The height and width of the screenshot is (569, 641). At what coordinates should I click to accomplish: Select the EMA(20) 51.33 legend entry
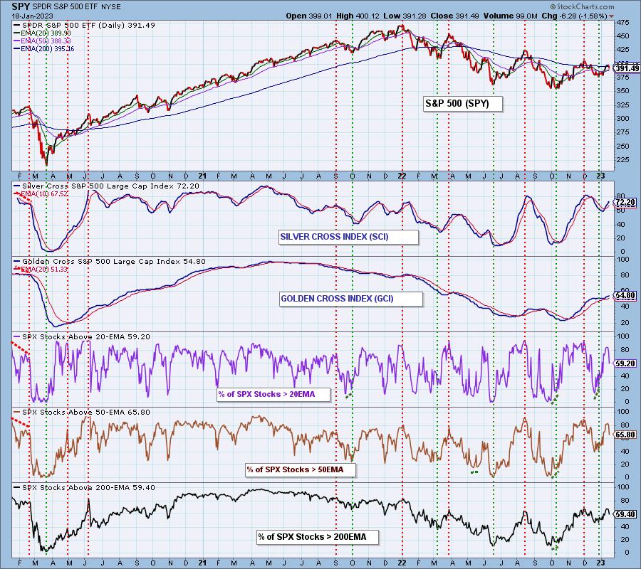coord(41,270)
